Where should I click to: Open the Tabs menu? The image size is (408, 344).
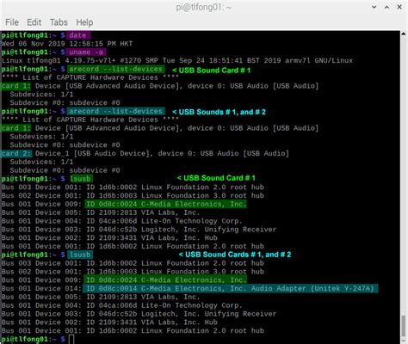(x=59, y=22)
